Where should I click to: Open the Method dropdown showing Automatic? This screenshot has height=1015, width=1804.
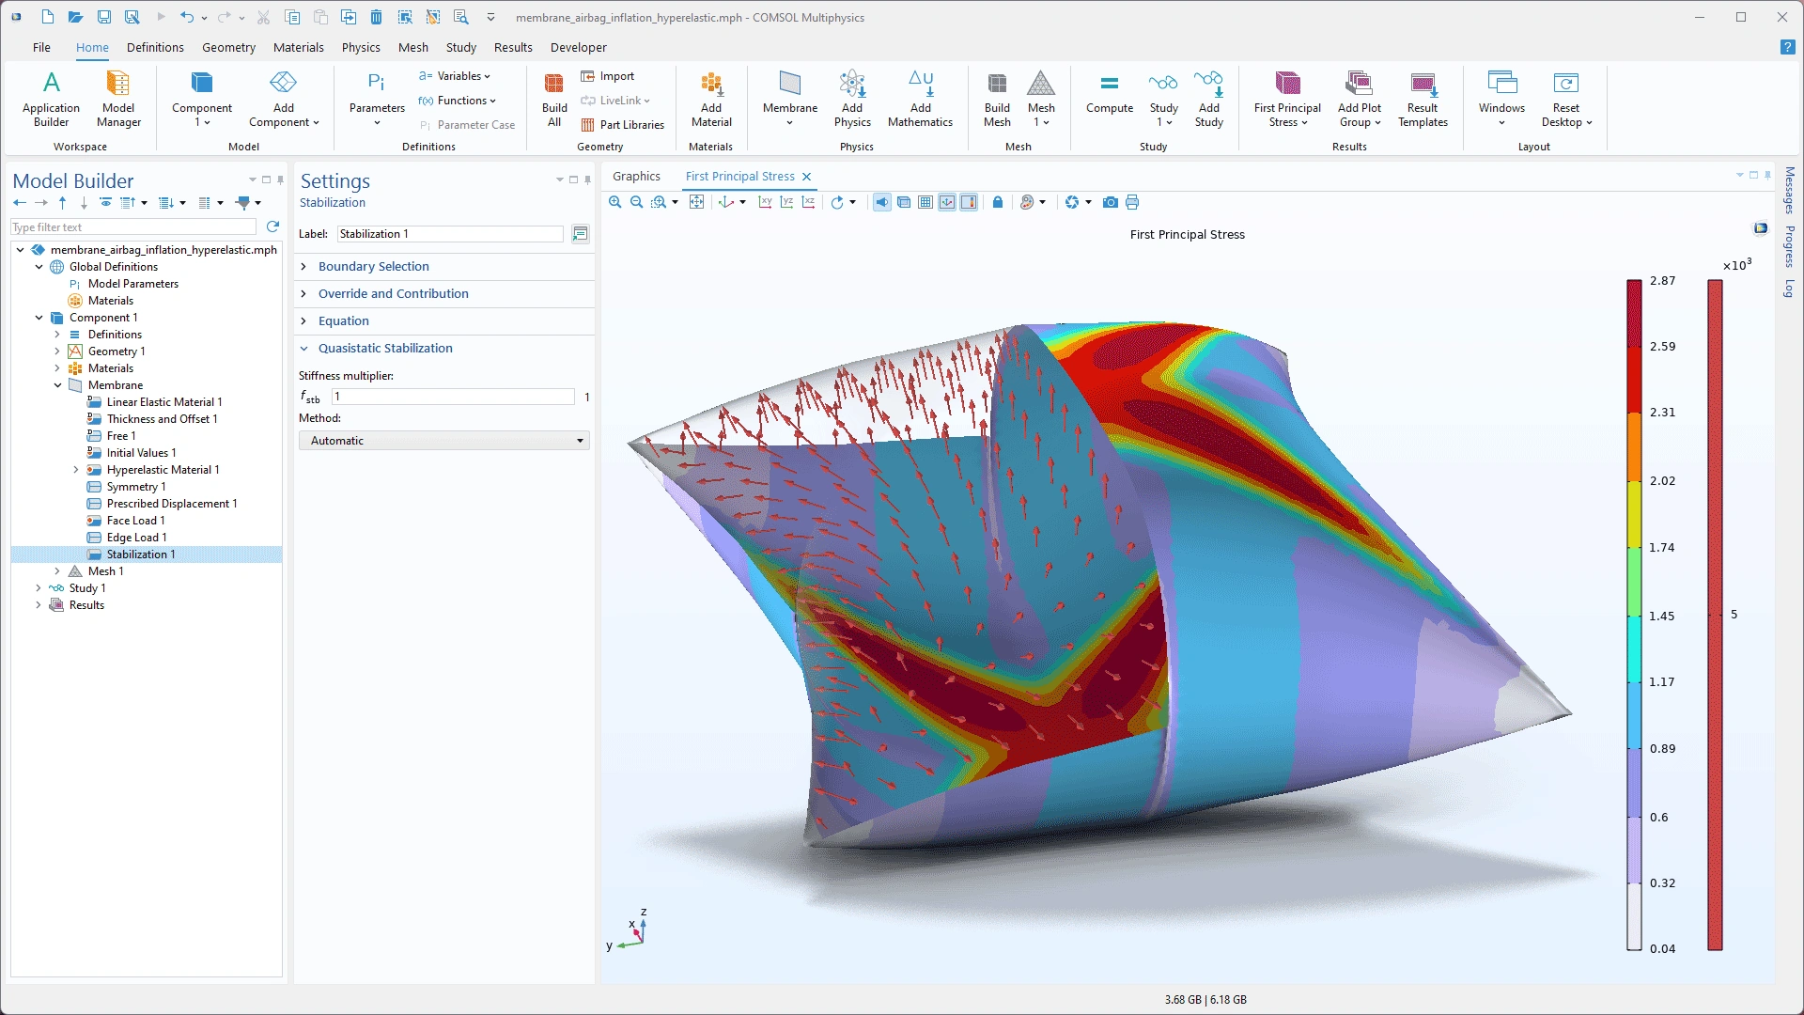[443, 441]
